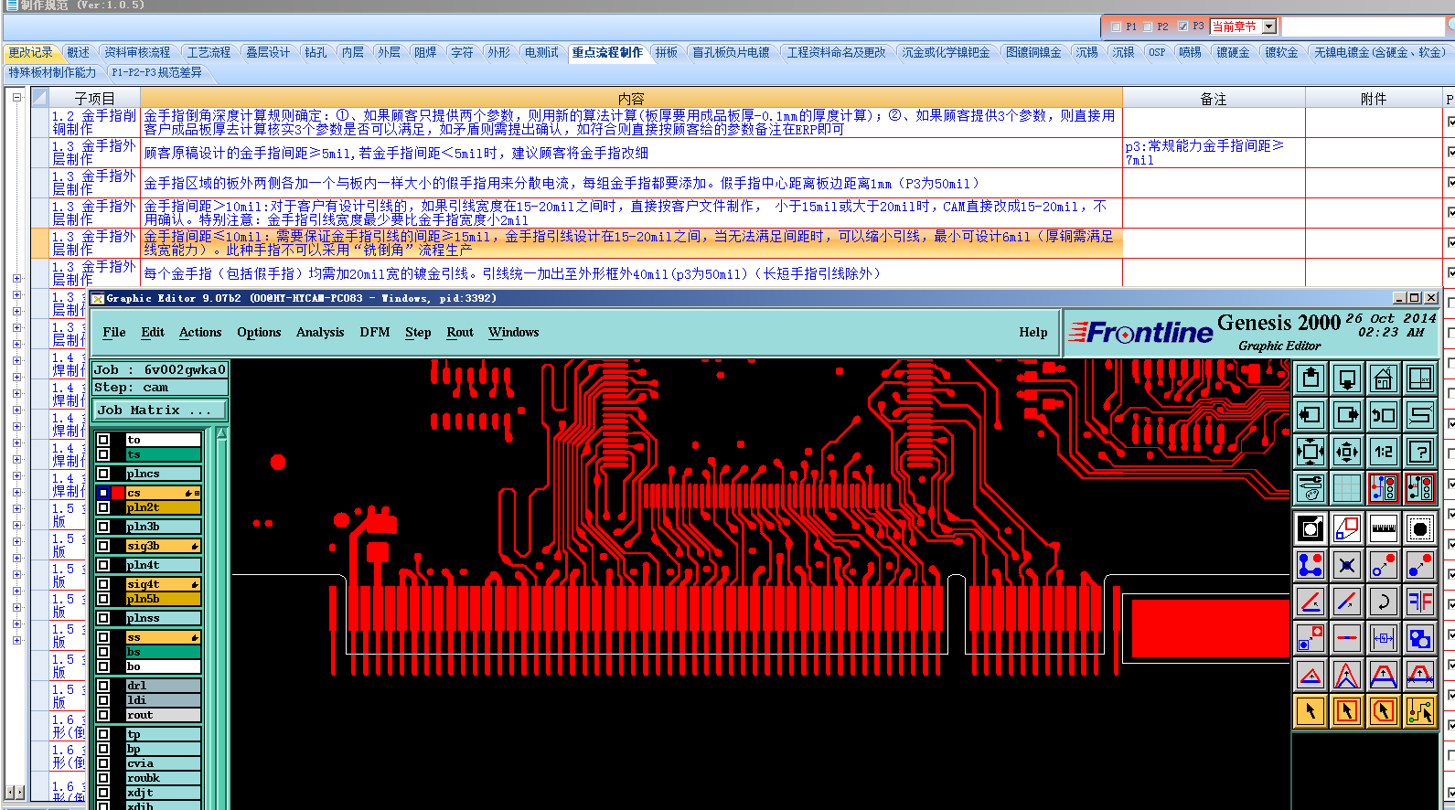Switch to the 工艺流程 tab
This screenshot has height=810, width=1455.
(209, 53)
